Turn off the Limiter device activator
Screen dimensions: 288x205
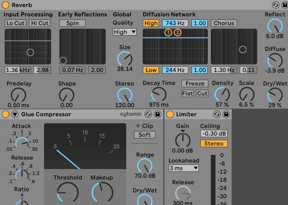click(x=170, y=114)
